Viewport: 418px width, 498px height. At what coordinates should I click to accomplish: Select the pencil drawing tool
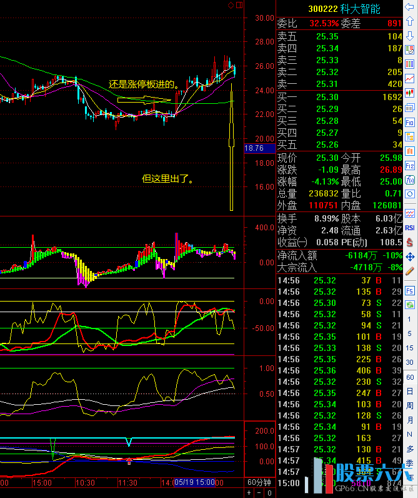click(410, 271)
